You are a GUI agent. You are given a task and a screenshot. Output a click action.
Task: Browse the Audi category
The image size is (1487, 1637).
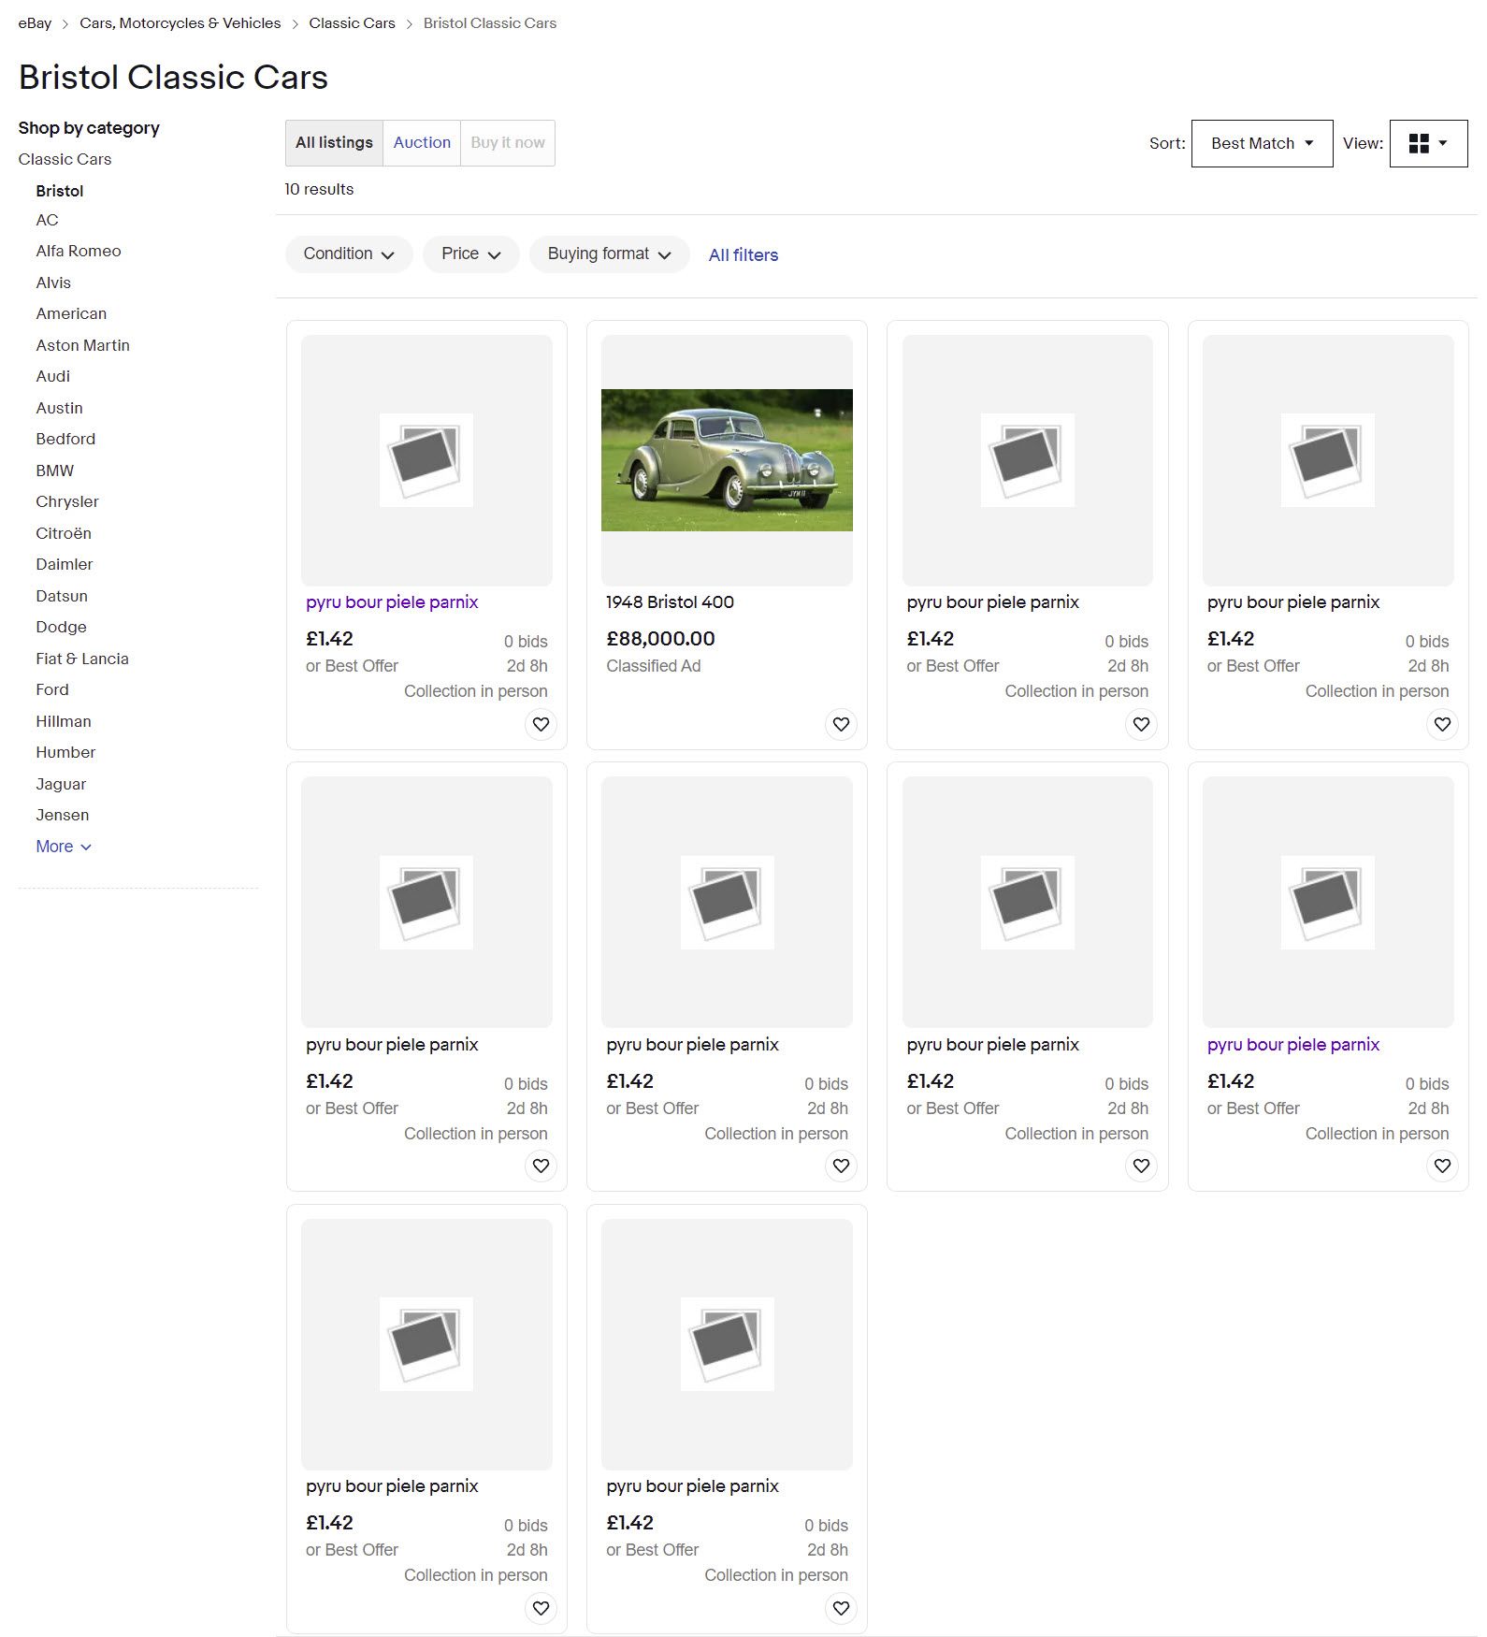point(52,376)
